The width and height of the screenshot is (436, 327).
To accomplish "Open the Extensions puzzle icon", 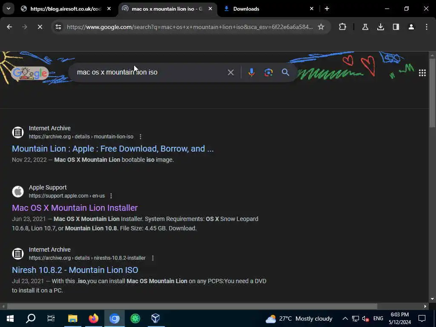I will [x=343, y=27].
